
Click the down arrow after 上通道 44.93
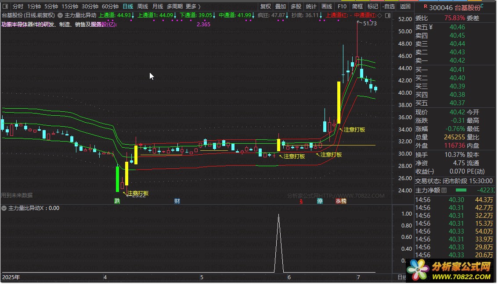pos(133,15)
